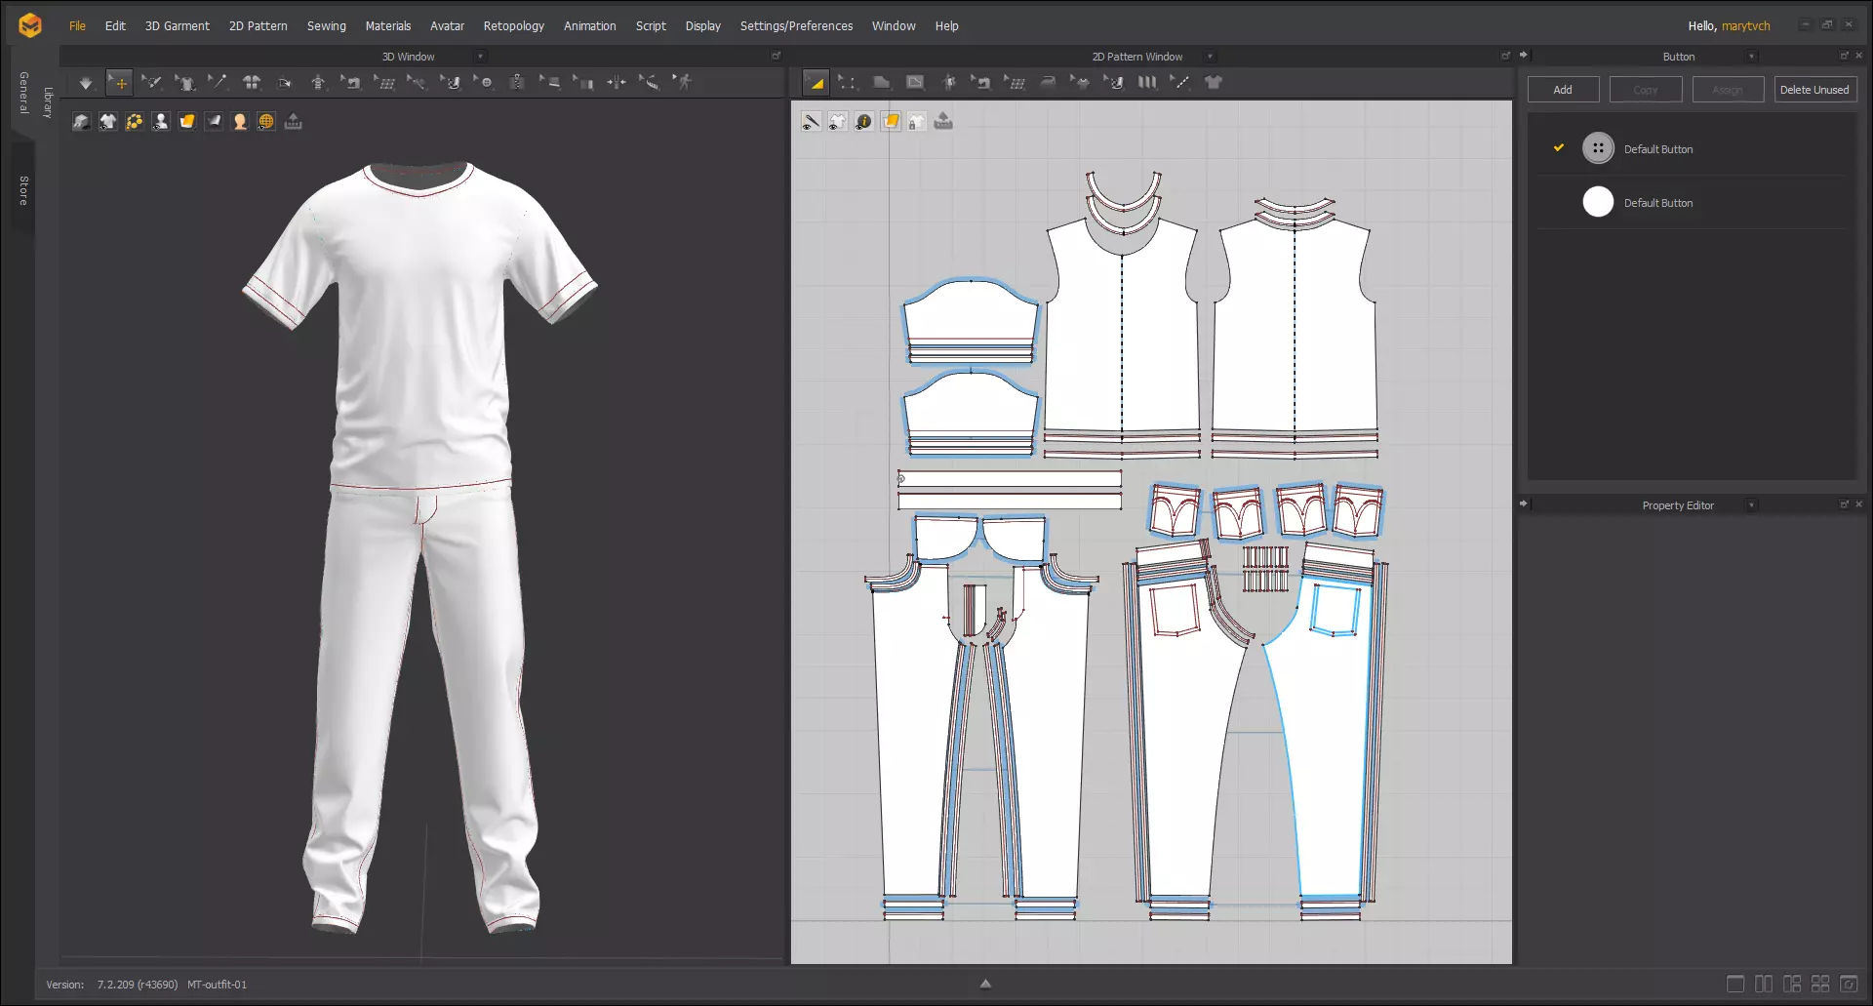Screen dimensions: 1873x1006
Task: Open the Library side tab
Action: (49, 103)
